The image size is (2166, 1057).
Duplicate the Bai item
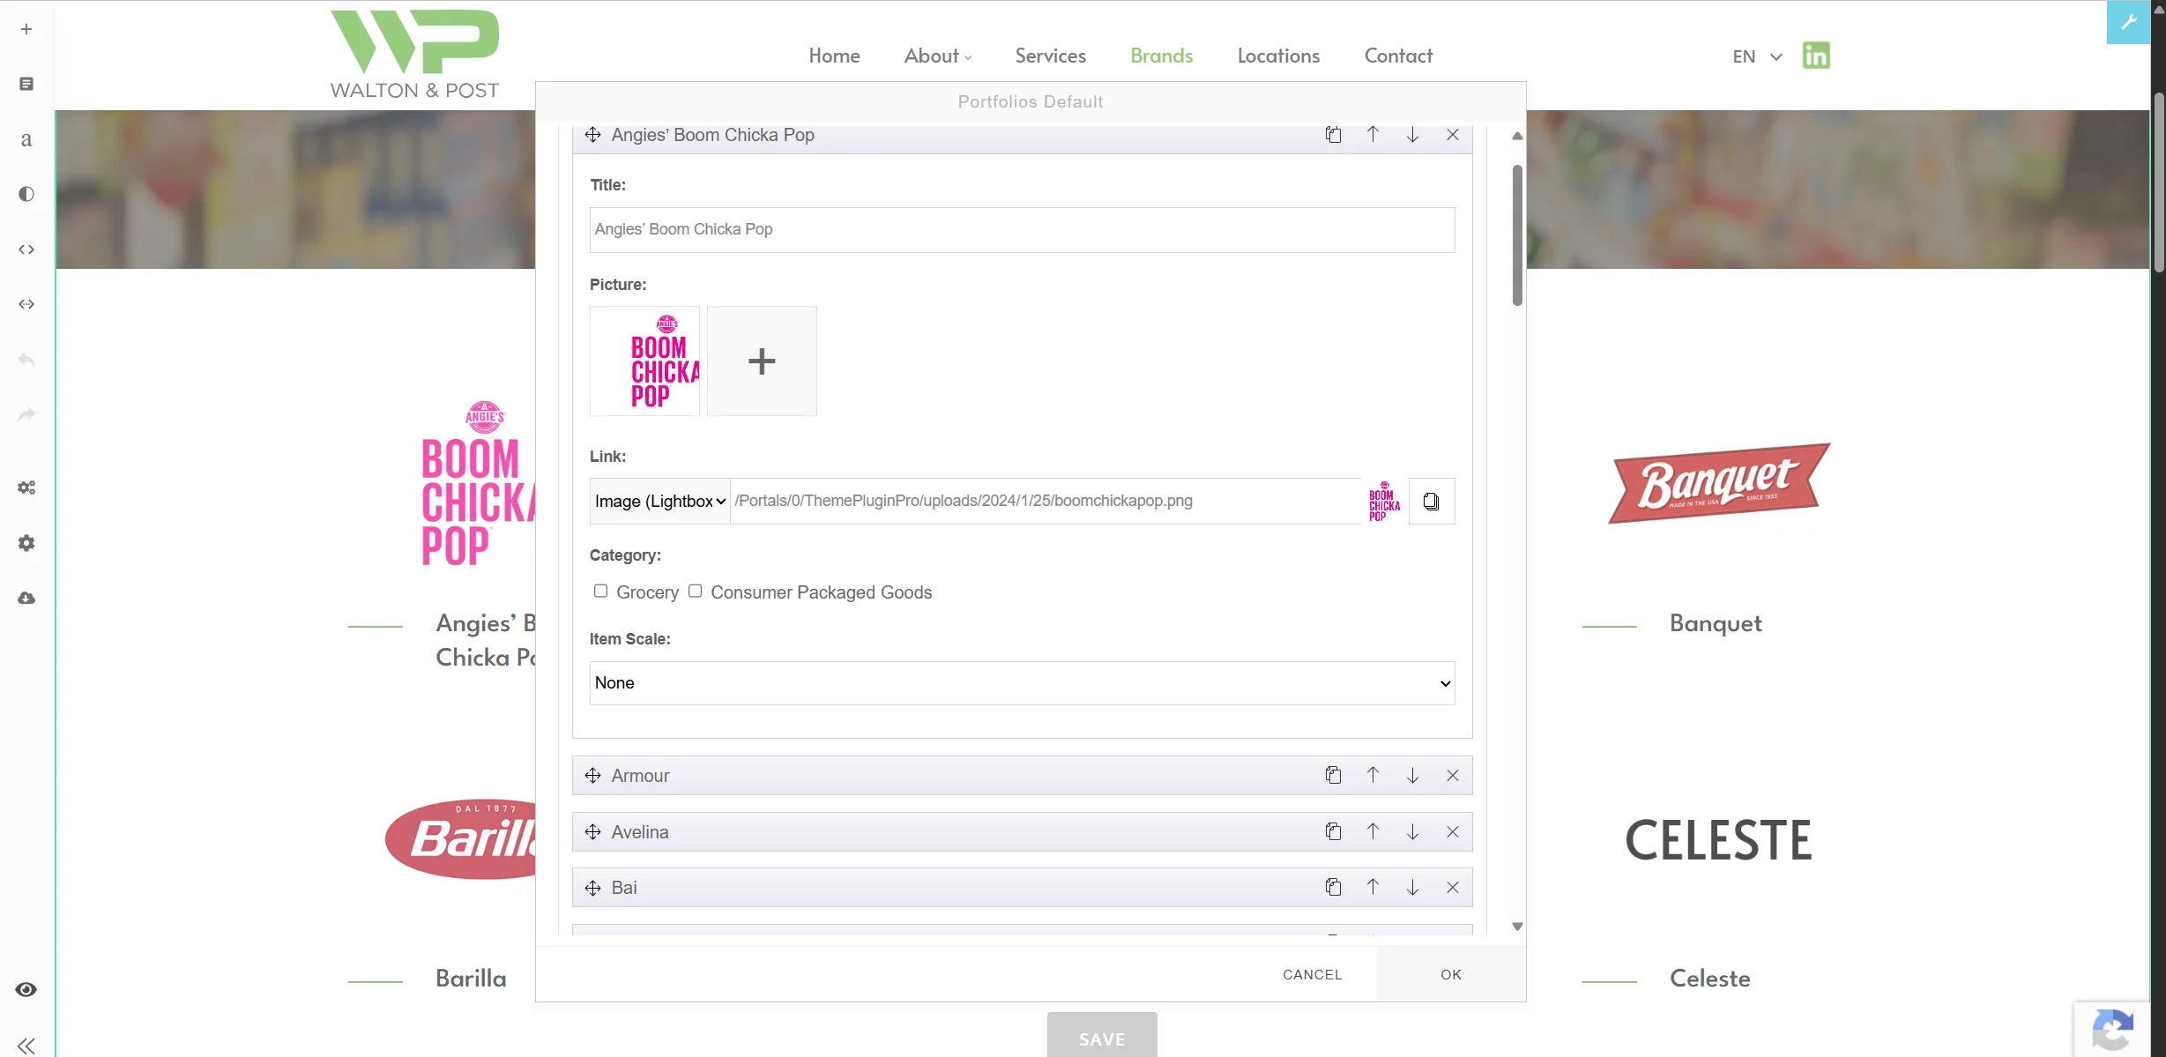pos(1333,888)
